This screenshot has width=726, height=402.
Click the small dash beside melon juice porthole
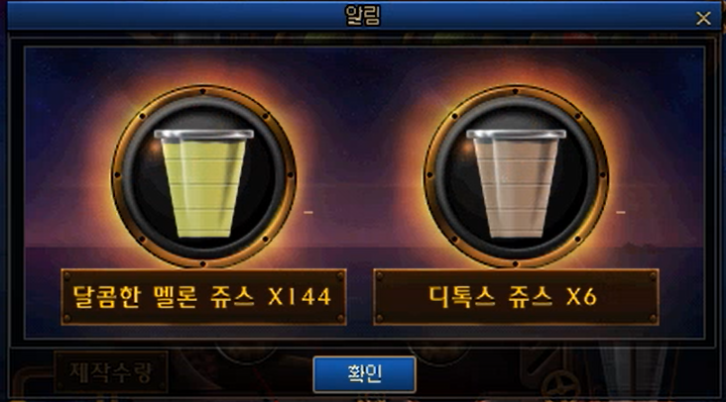pyautogui.click(x=308, y=212)
